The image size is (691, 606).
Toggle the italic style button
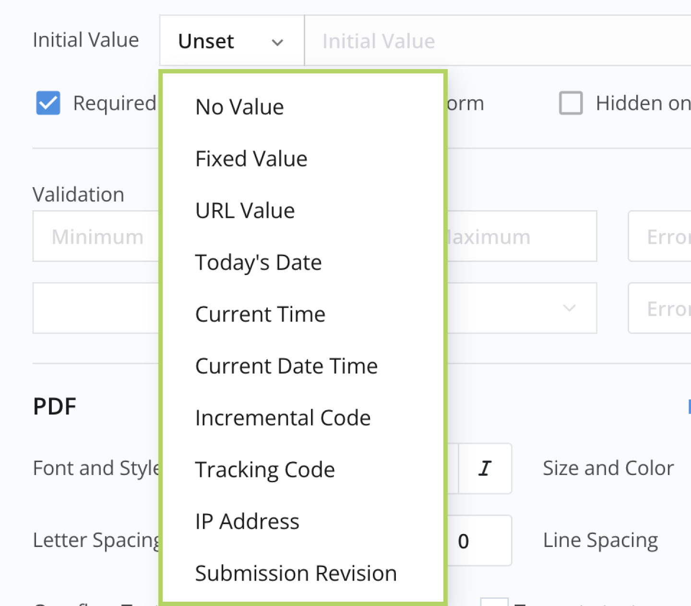(485, 468)
